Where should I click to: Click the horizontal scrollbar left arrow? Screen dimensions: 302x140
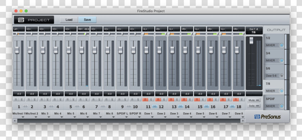tap(15, 121)
